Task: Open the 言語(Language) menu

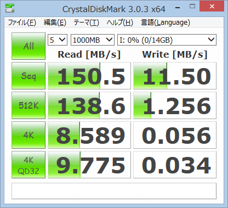Action: click(x=166, y=23)
